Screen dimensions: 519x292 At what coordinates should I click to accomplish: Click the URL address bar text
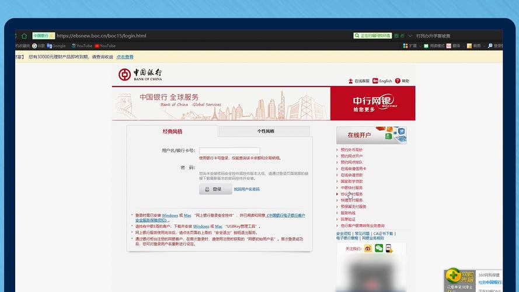click(x=101, y=36)
